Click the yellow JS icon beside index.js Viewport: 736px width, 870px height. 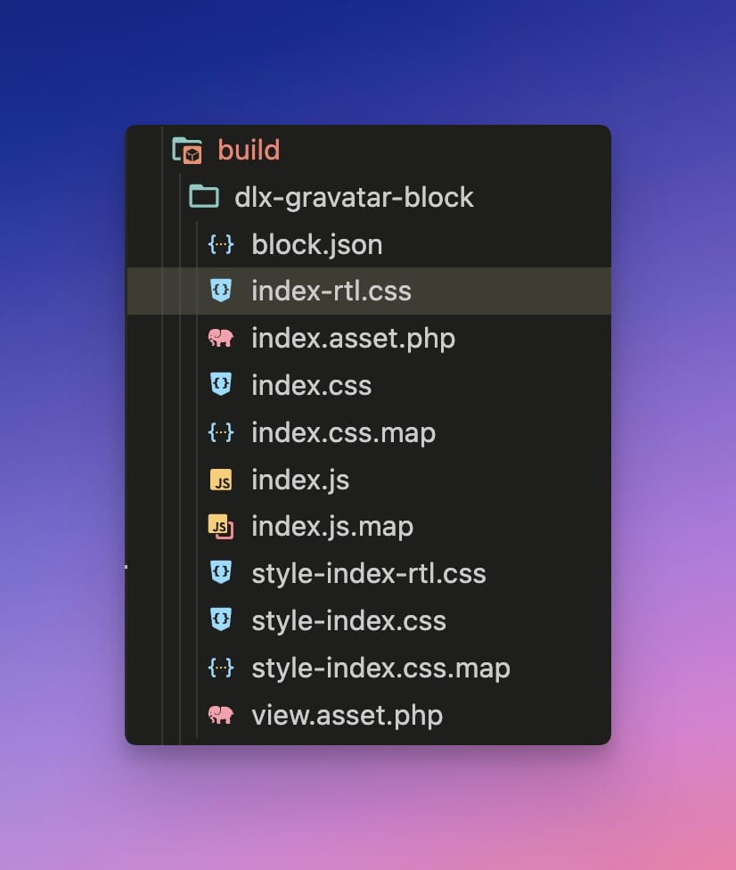pyautogui.click(x=220, y=480)
